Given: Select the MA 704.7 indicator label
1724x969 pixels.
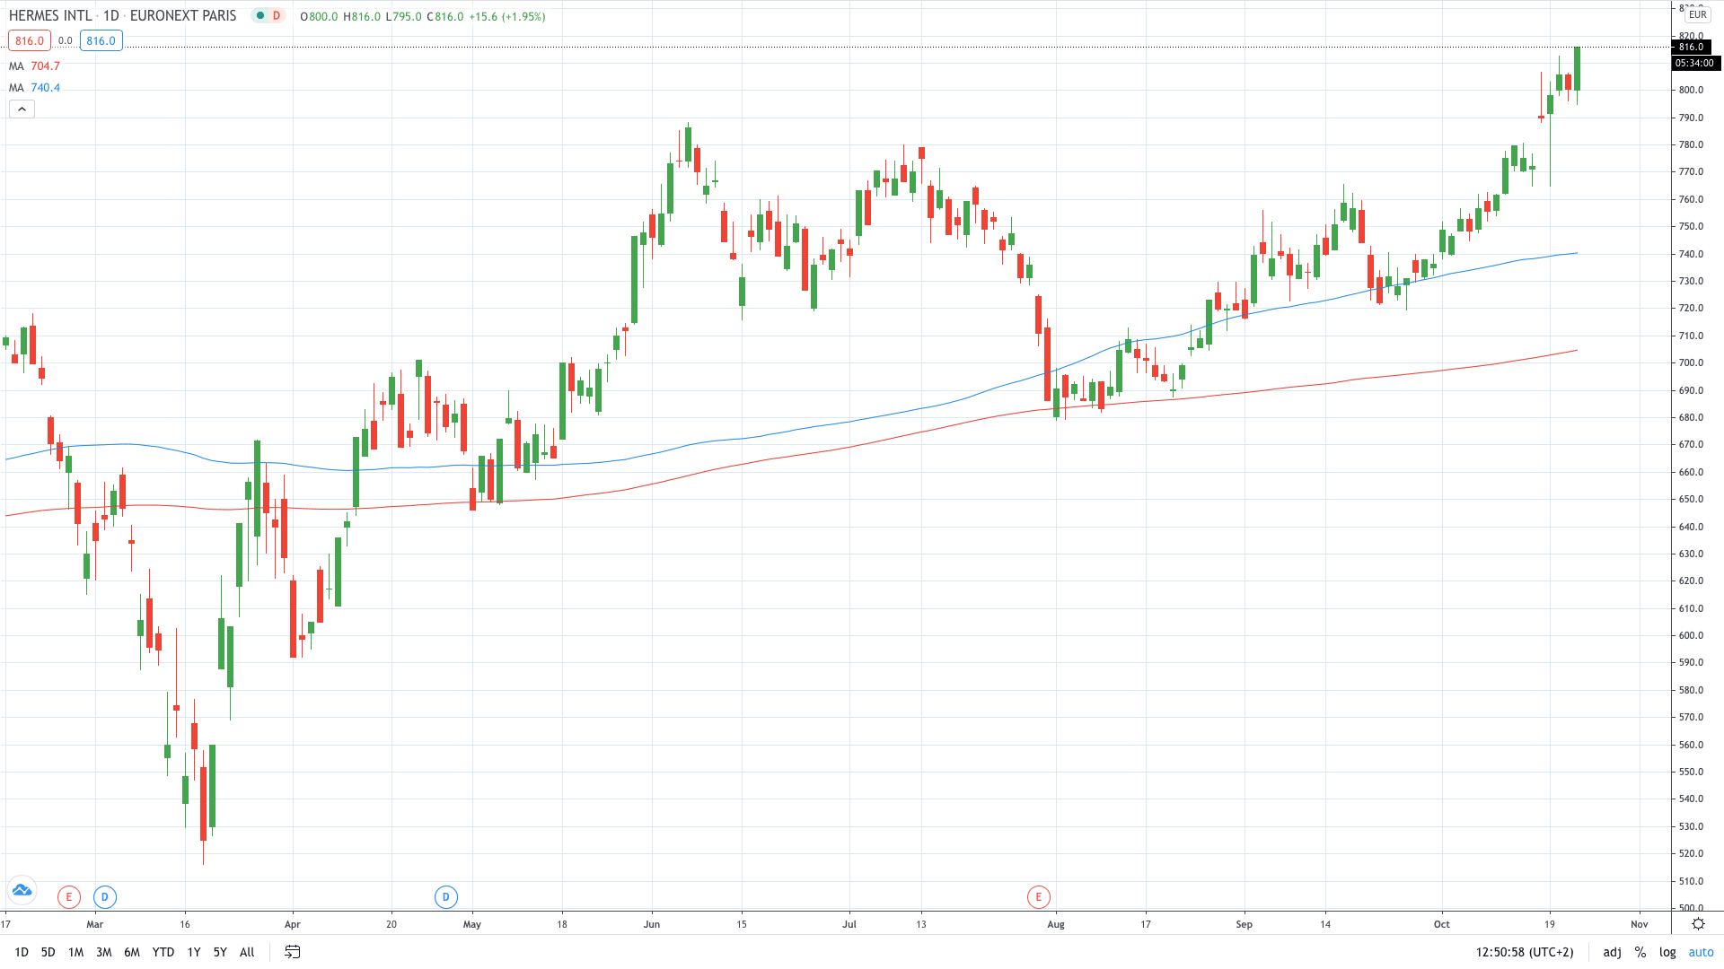Looking at the screenshot, I should (34, 66).
